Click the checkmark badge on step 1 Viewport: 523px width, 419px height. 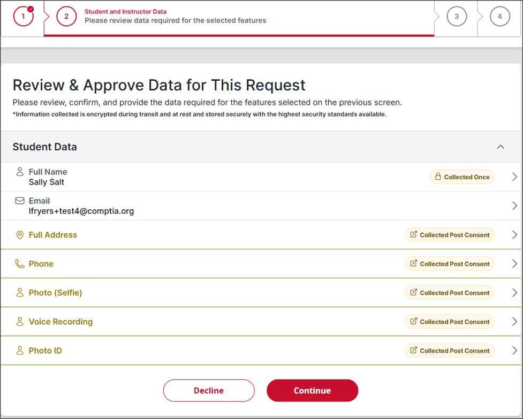click(x=31, y=9)
